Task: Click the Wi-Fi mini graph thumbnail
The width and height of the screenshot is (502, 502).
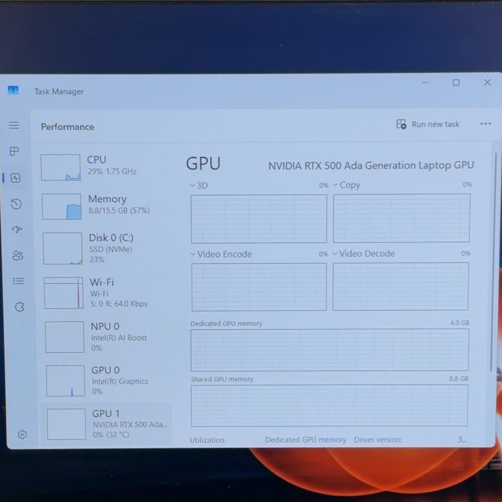Action: pos(64,293)
